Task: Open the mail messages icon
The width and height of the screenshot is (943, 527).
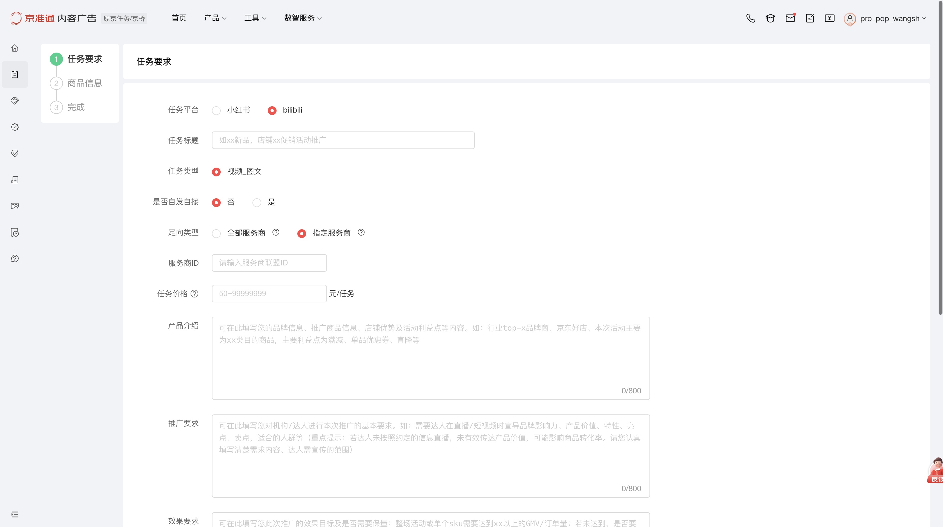Action: [x=790, y=18]
